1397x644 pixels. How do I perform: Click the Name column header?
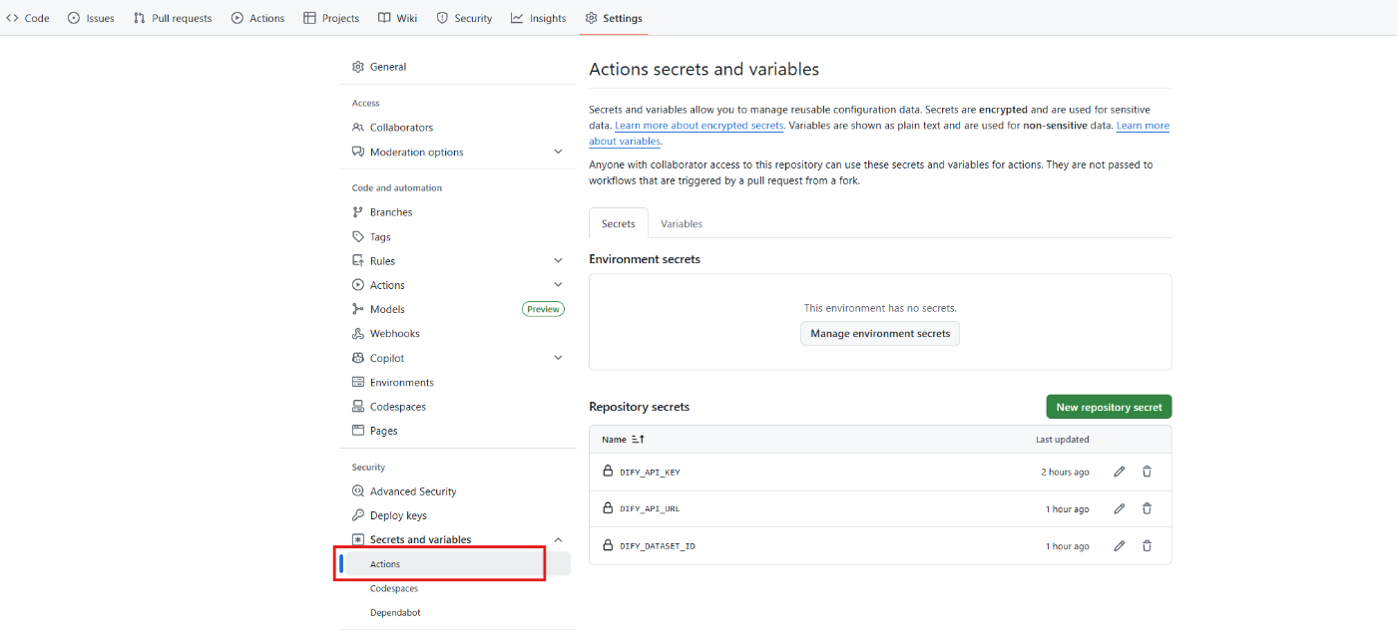(614, 439)
